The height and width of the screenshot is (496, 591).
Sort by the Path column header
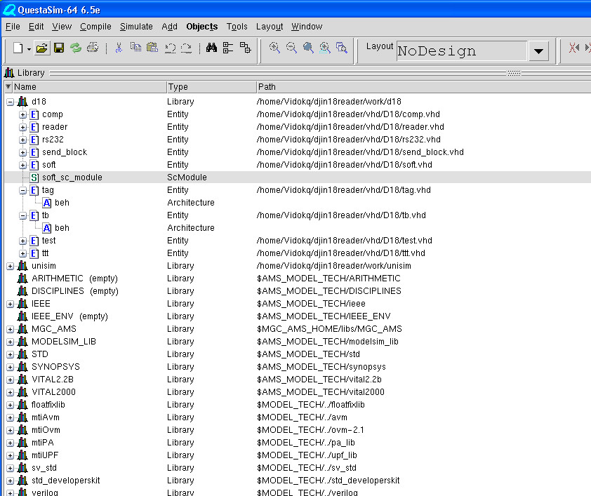pyautogui.click(x=424, y=87)
